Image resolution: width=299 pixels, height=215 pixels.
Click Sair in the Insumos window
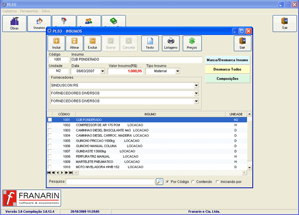(243, 43)
